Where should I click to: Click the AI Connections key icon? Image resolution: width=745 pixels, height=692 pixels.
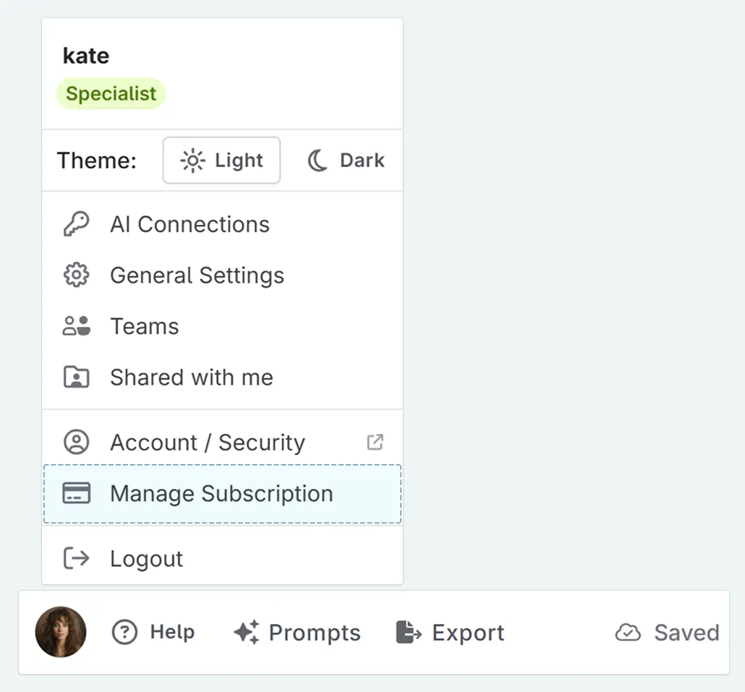point(77,223)
